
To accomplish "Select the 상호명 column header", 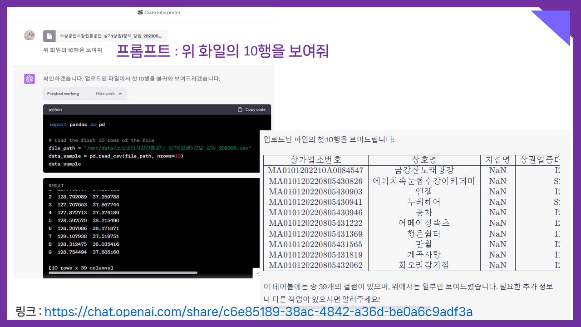I will (x=424, y=160).
